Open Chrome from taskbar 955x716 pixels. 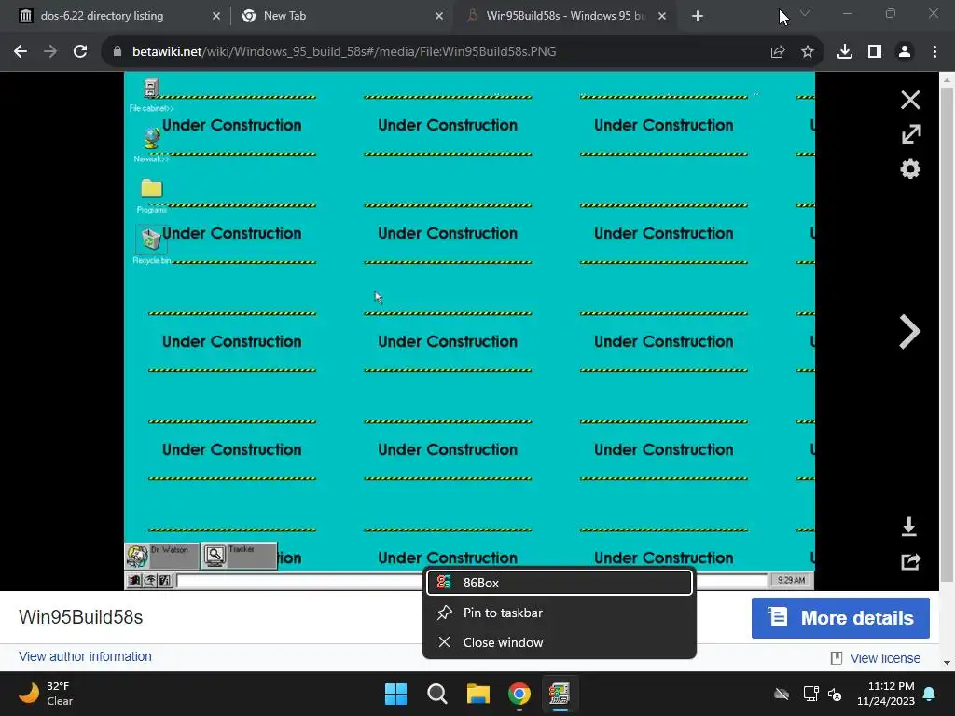click(519, 694)
